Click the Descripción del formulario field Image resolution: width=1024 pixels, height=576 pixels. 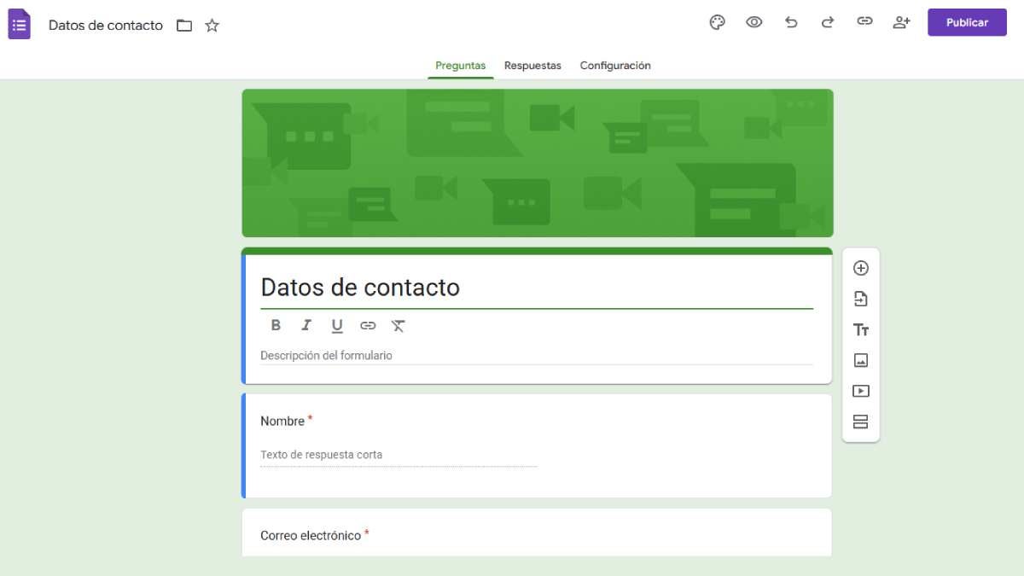[537, 356]
